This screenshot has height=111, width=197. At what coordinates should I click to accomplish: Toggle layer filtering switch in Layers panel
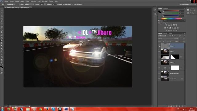point(184,36)
